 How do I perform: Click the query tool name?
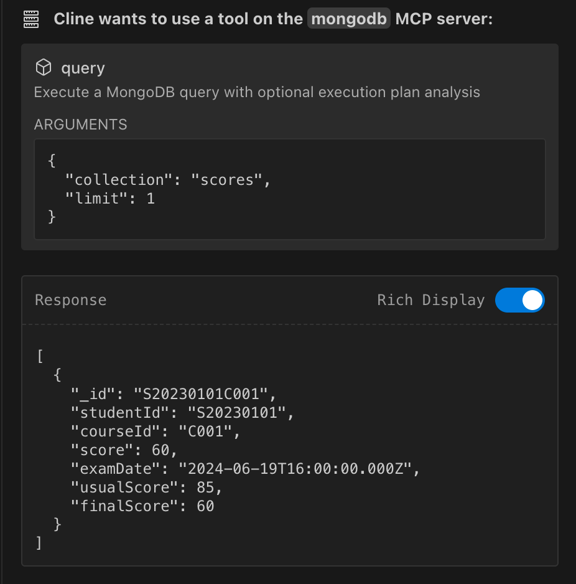pos(83,68)
